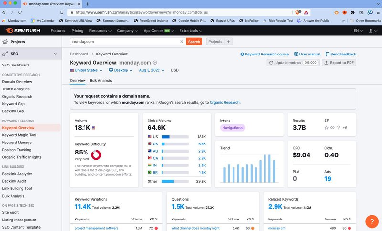Reload the page with refresh icon

click(20, 12)
